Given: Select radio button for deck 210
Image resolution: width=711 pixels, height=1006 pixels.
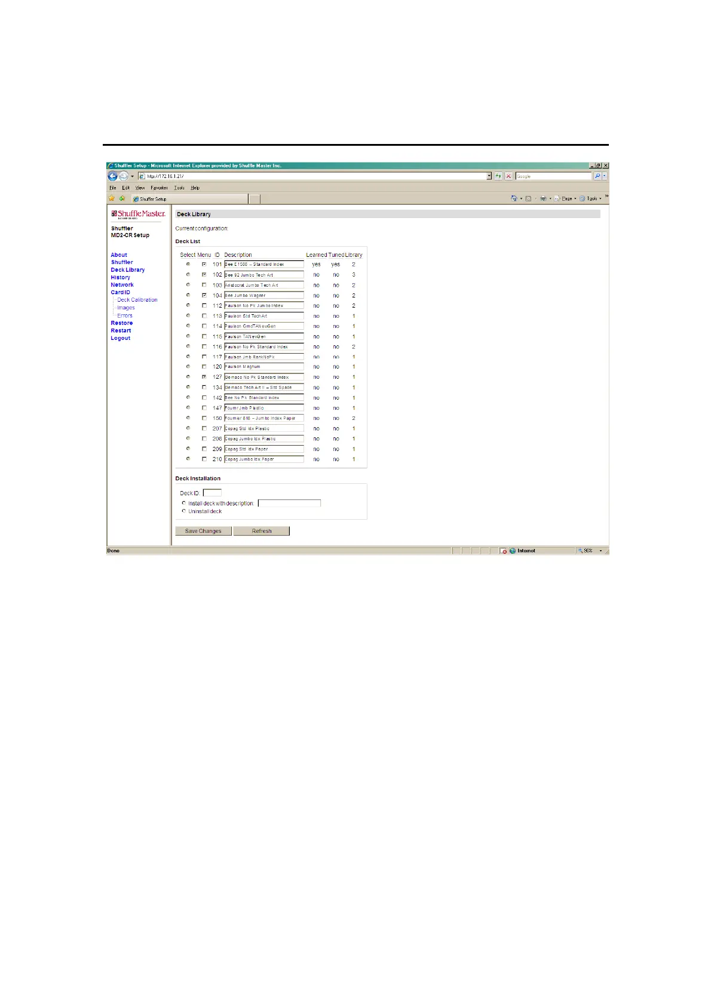Looking at the screenshot, I should (x=188, y=459).
